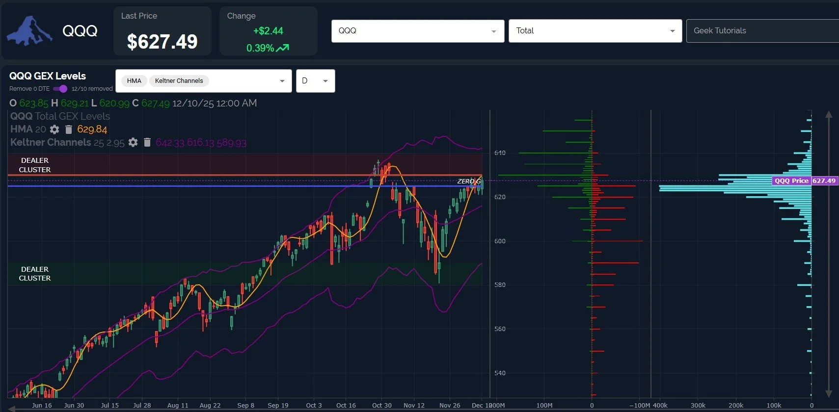Toggle the Remove 0 DTE switch
Screen dimensions: 839x412
pyautogui.click(x=60, y=89)
